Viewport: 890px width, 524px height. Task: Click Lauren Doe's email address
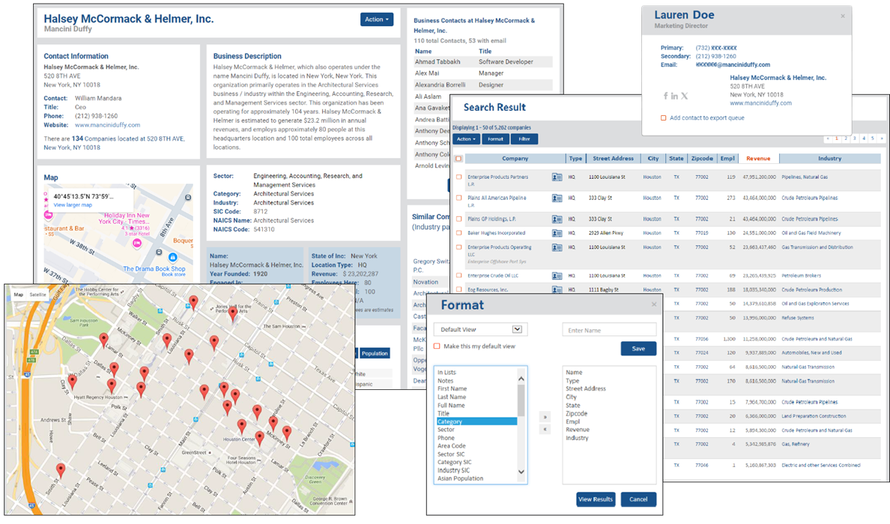click(733, 64)
